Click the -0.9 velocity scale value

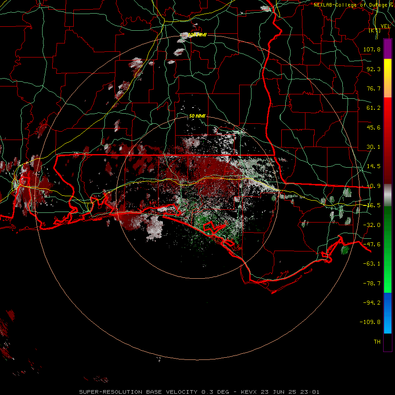(373, 186)
